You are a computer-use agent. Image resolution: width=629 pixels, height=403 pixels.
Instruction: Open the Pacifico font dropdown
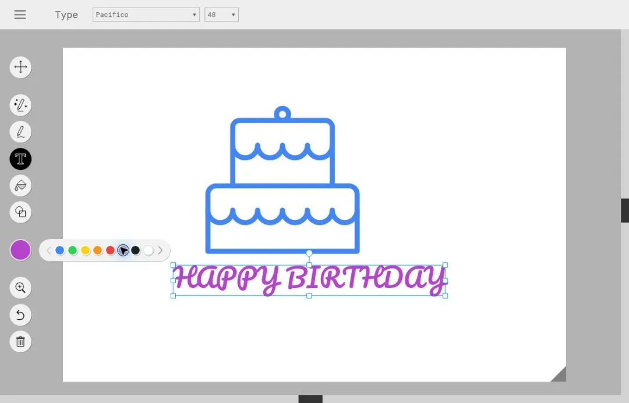point(146,15)
